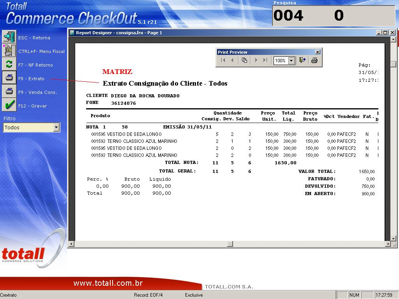This screenshot has height=299, width=399.
Task: Click the horizontal scrollbar thumb in report
Action: point(230,244)
